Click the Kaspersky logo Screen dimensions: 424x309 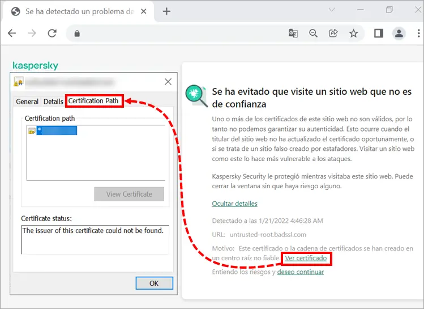pyautogui.click(x=36, y=66)
